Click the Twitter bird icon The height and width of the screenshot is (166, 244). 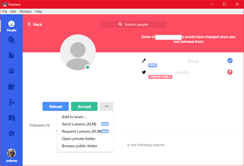point(144,72)
